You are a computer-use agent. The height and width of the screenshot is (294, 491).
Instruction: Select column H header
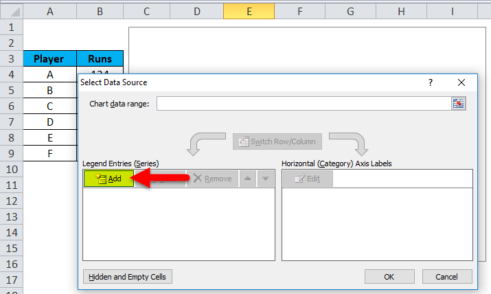tap(401, 12)
